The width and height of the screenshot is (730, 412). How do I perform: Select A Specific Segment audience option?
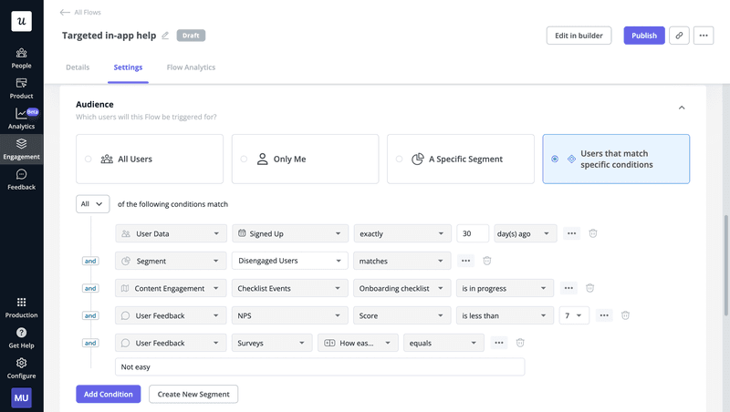pyautogui.click(x=461, y=159)
